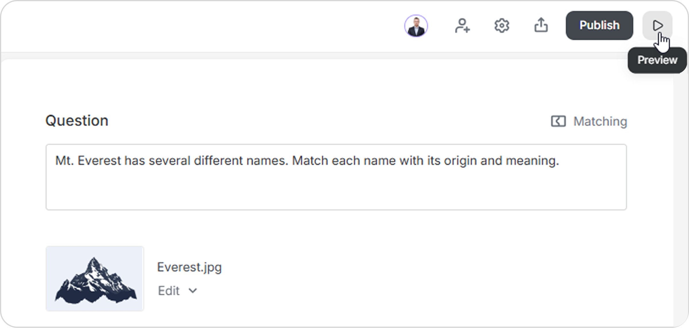Click the Preview play icon
Viewport: 689px width, 328px height.
click(x=657, y=25)
